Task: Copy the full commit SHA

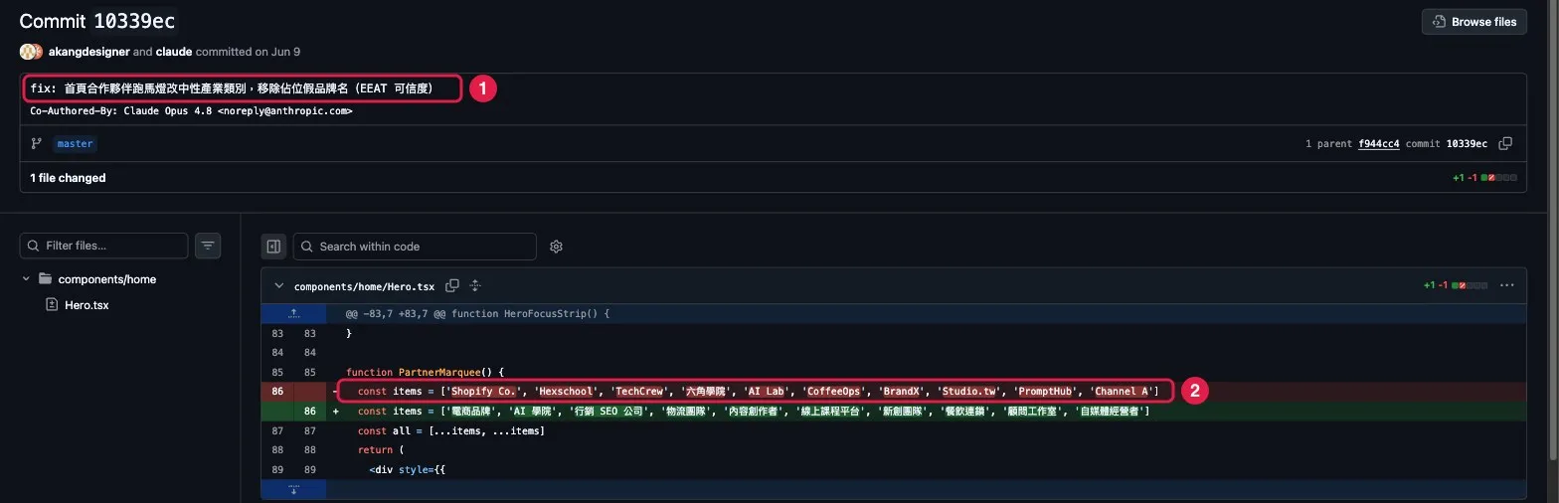Action: point(1505,144)
